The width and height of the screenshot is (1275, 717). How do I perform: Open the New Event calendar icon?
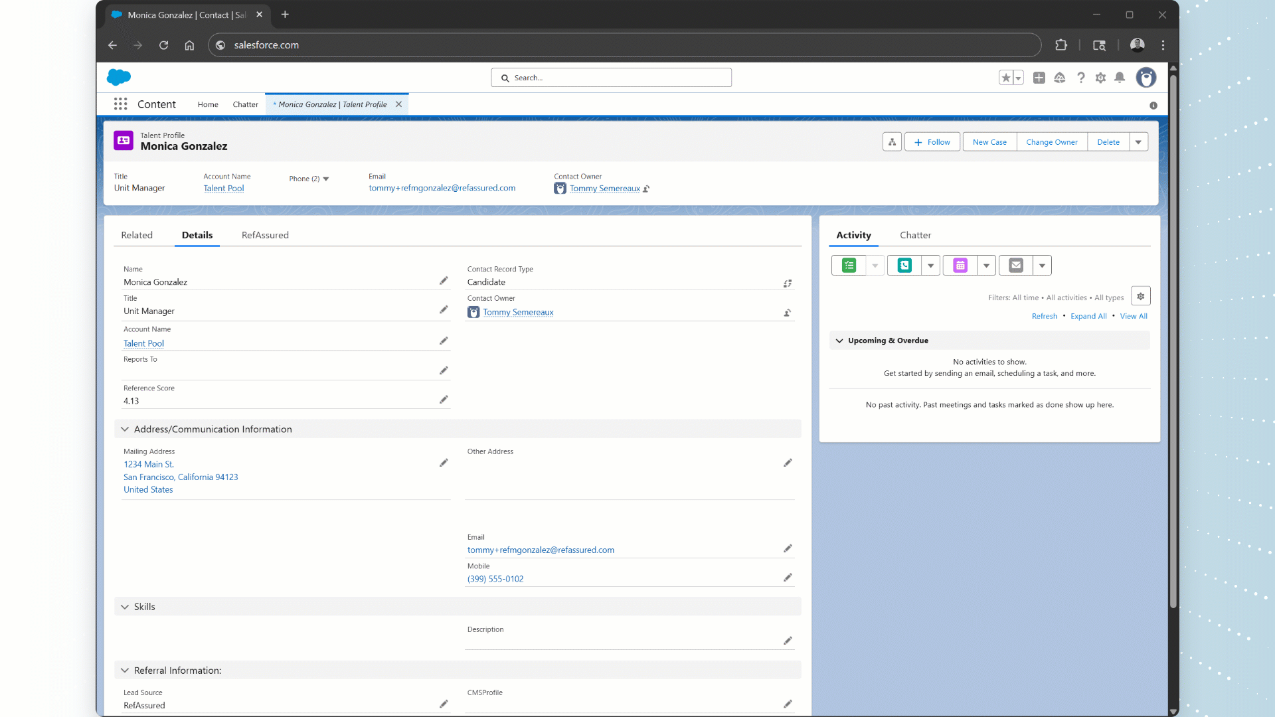pyautogui.click(x=960, y=265)
